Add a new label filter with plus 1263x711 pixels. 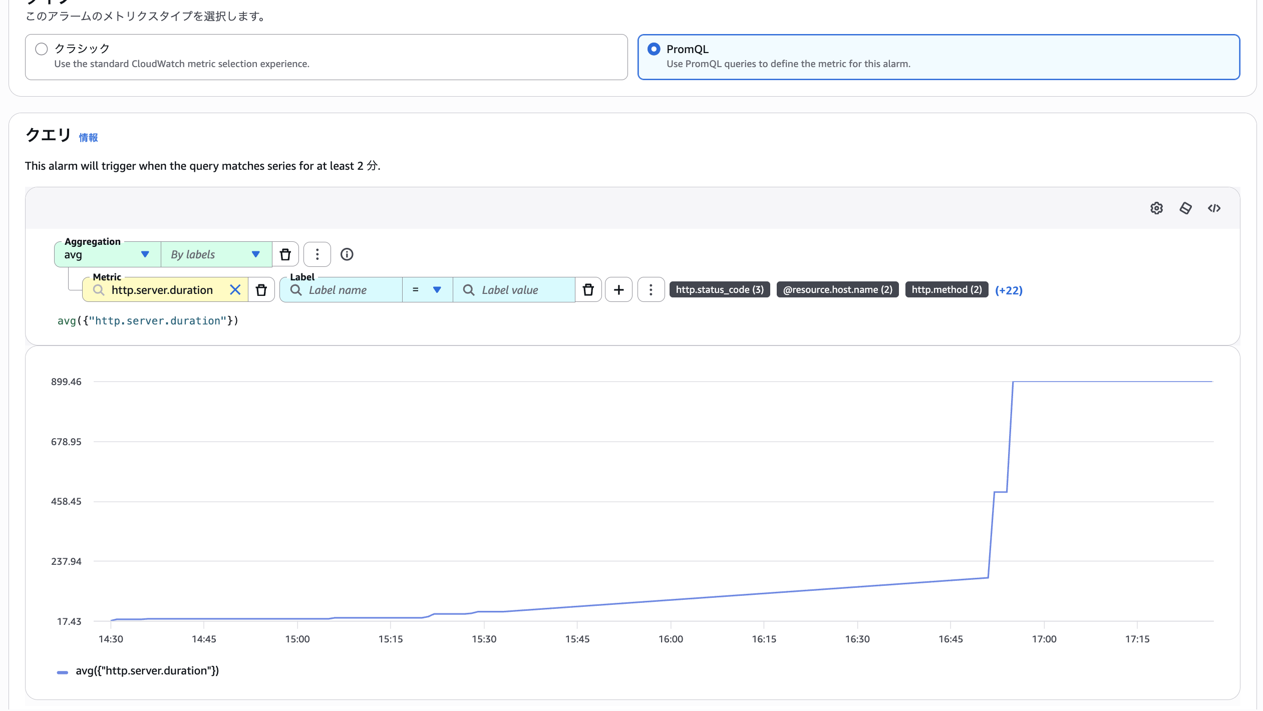[618, 290]
